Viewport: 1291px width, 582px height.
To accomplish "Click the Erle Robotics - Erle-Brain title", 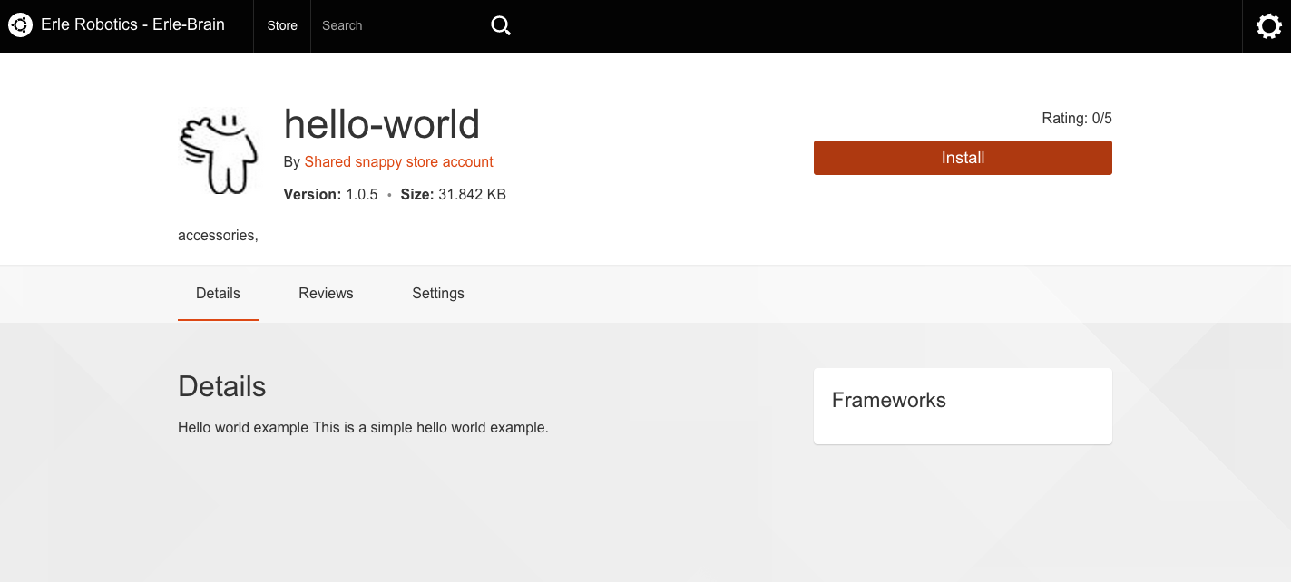I will click(132, 24).
